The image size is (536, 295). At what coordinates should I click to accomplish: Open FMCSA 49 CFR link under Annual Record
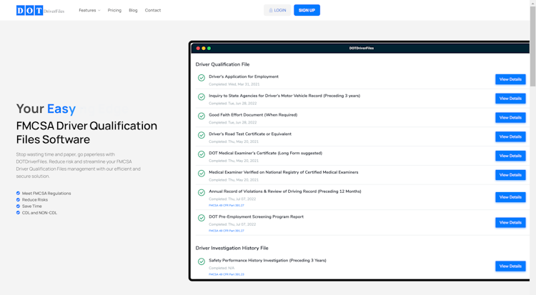point(227,206)
